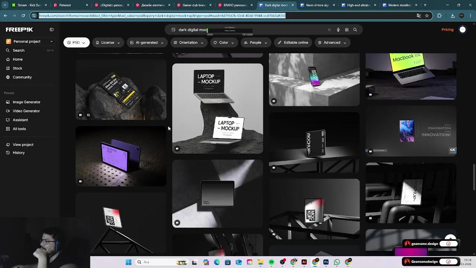Open the Color filter dropdown
Image resolution: width=476 pixels, height=268 pixels.
[x=223, y=42]
